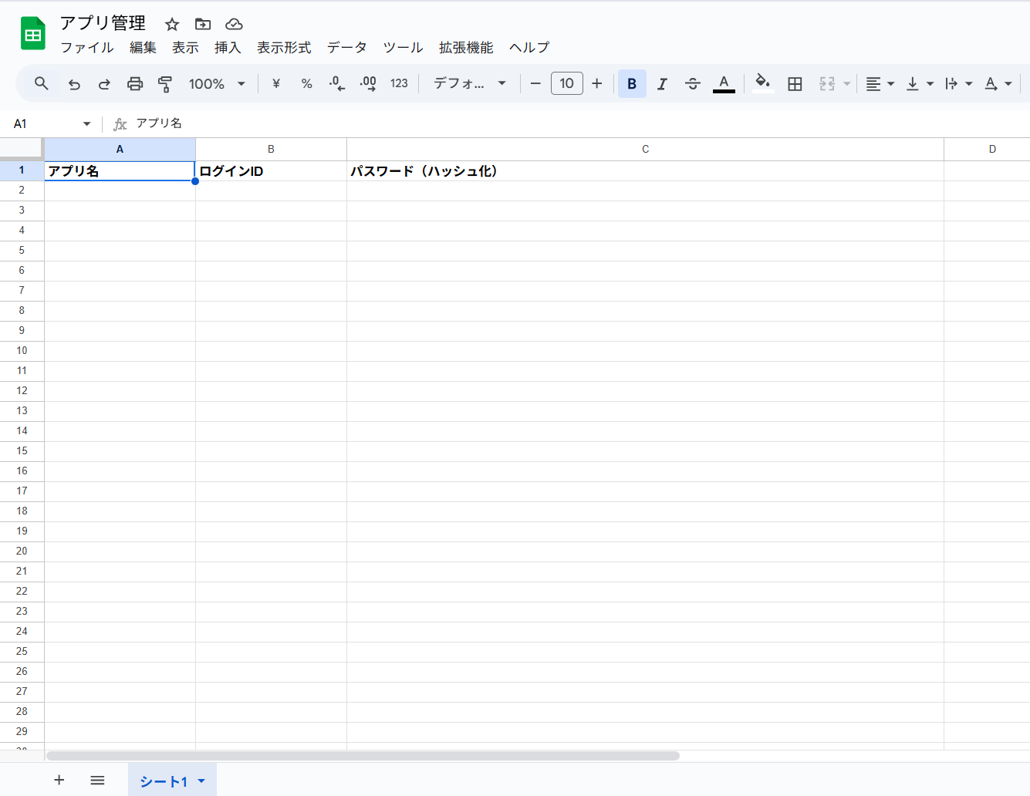1030x796 pixels.
Task: Open the 編集 menu
Action: [143, 48]
